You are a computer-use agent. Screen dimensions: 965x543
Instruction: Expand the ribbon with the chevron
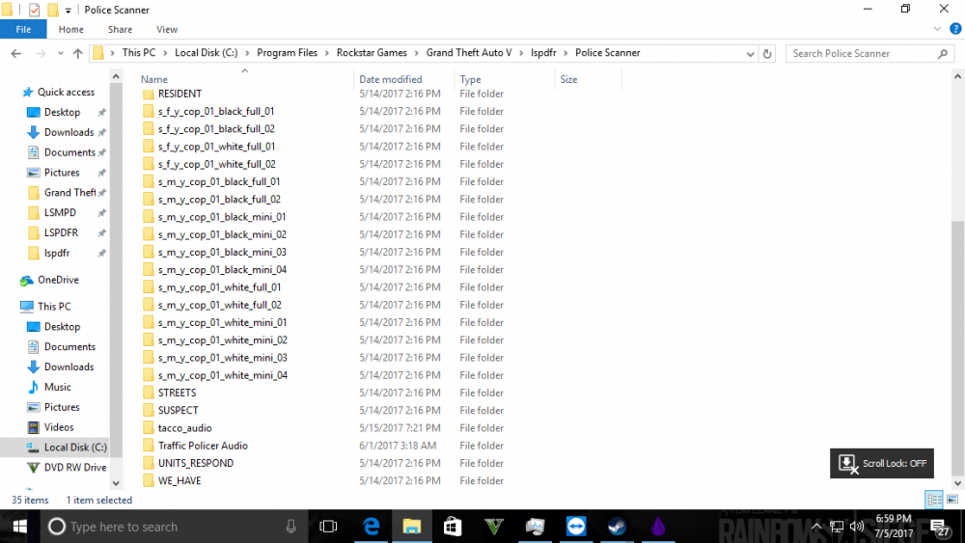[x=937, y=29]
